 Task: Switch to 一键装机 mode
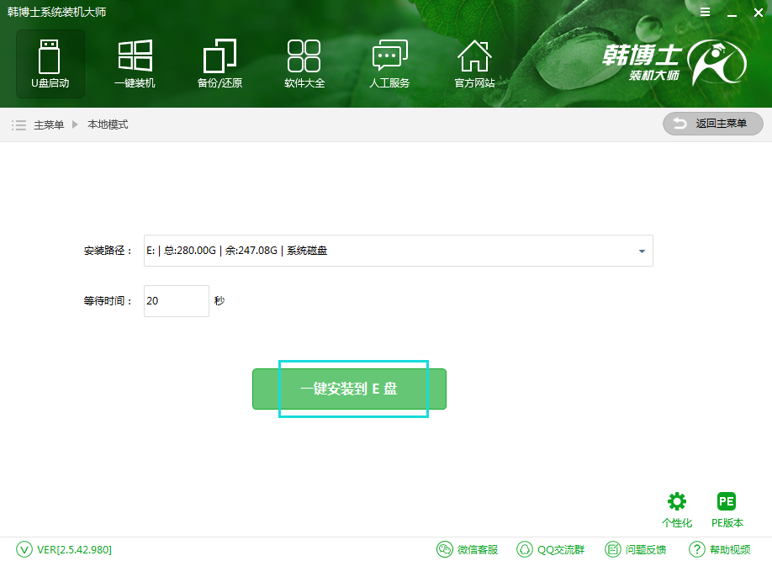(135, 63)
